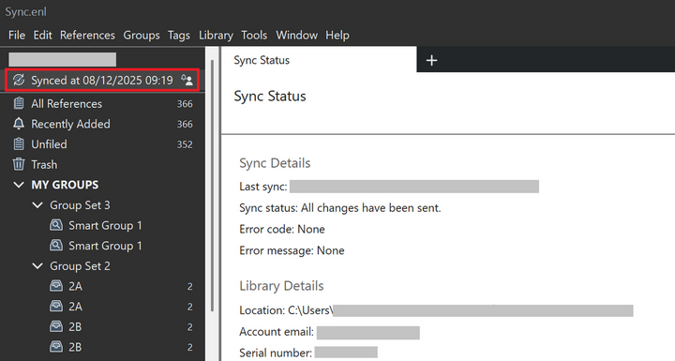Click the sidebar vertical scrollbar
The image size is (675, 361).
coord(212,186)
